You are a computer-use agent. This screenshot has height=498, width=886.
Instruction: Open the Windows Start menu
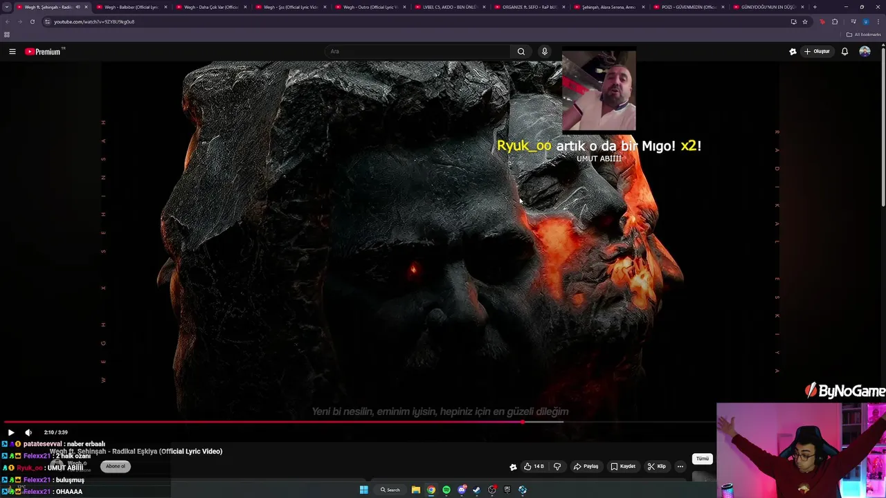[x=363, y=490]
